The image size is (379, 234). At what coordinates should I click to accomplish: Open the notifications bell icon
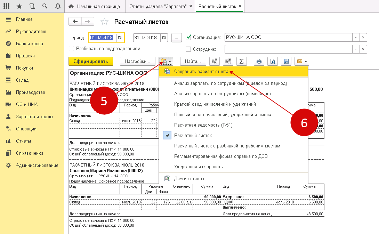tap(57, 6)
